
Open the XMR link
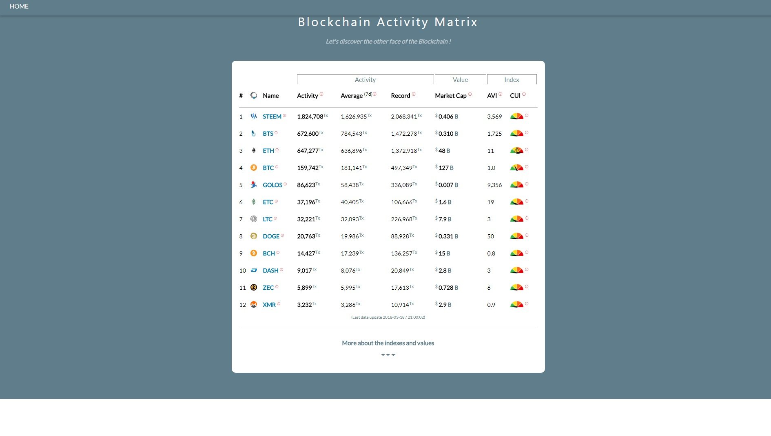click(269, 305)
